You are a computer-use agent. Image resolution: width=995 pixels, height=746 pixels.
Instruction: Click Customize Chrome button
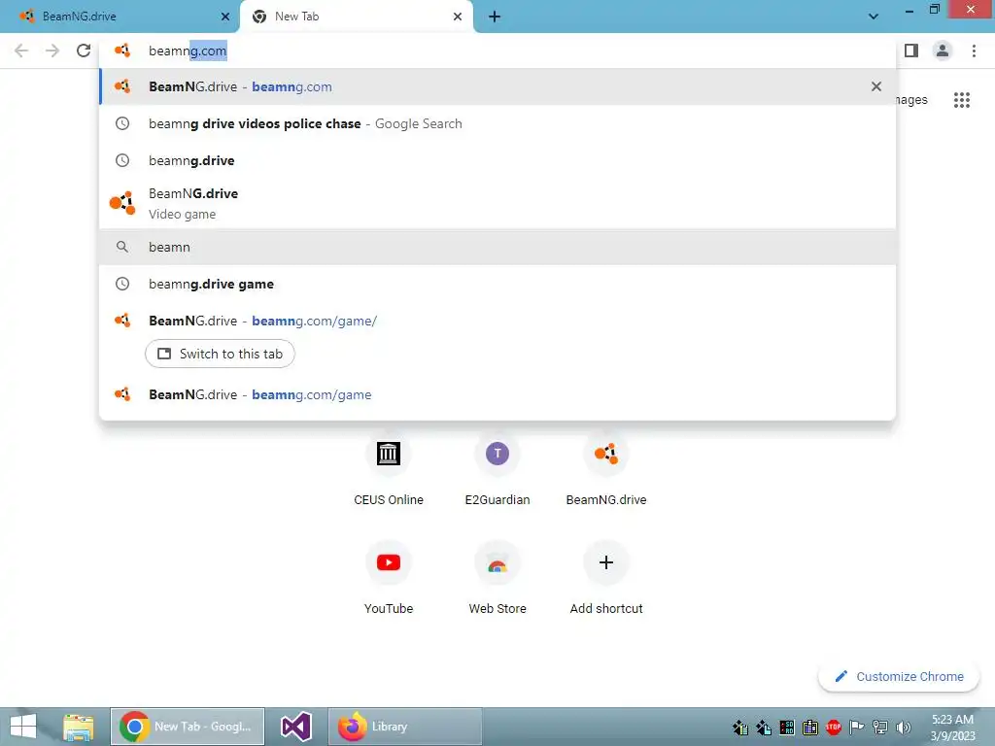tap(899, 677)
